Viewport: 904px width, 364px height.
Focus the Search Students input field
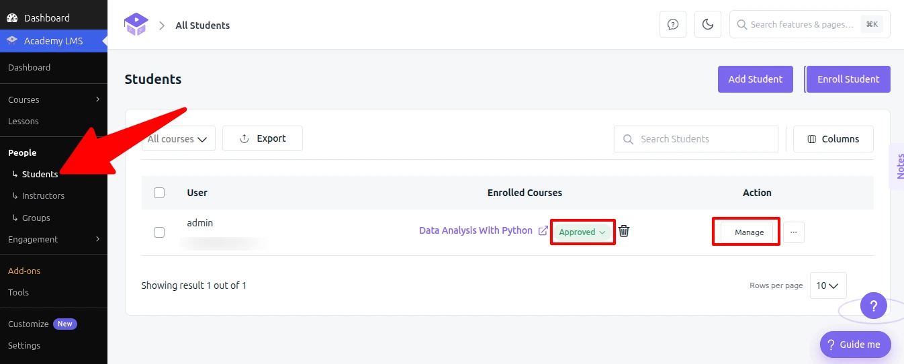pos(696,139)
